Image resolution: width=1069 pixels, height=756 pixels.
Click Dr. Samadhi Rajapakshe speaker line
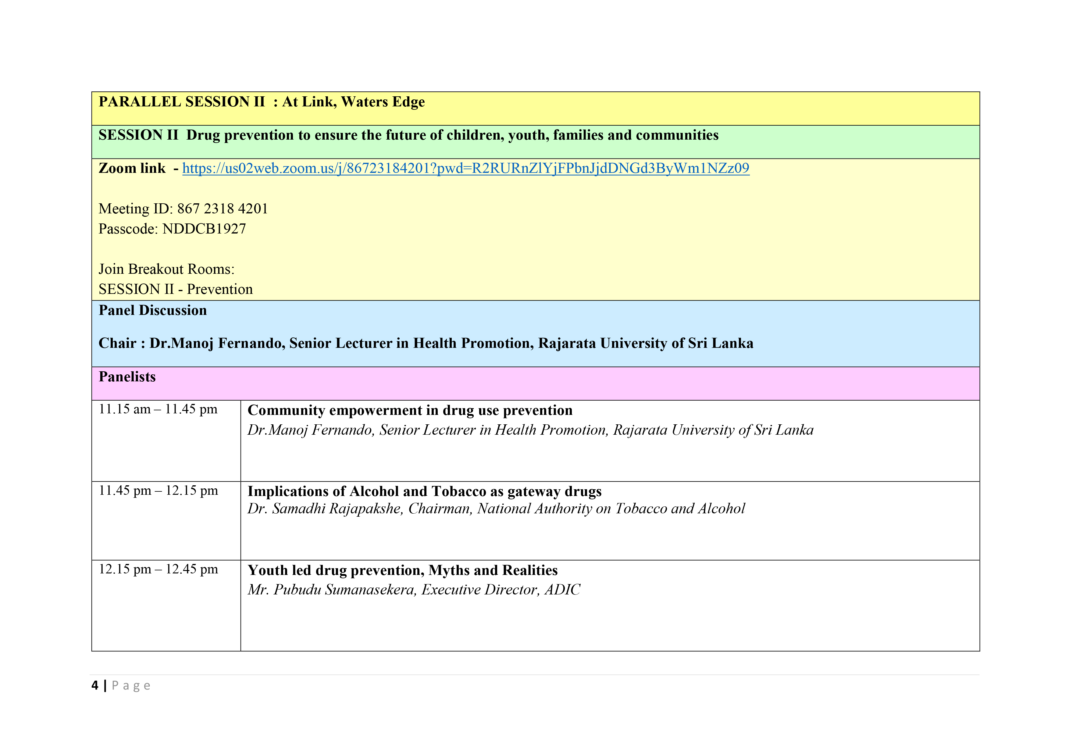(496, 509)
